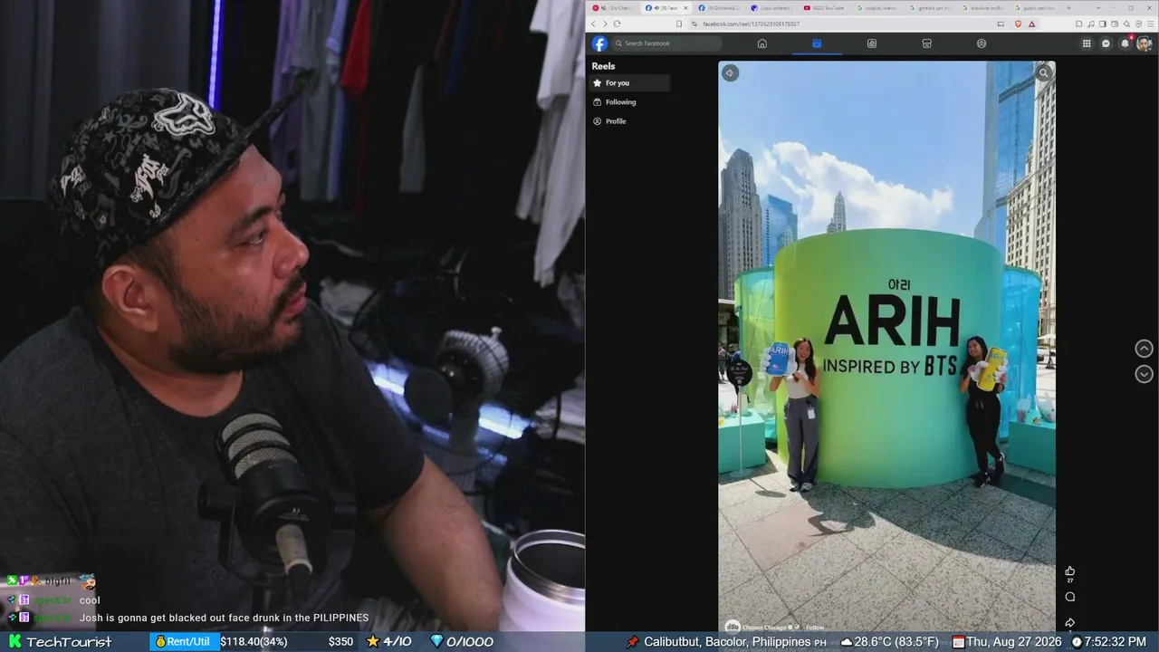The image size is (1159, 652).
Task: Click the Search Facebook field
Action: [667, 43]
